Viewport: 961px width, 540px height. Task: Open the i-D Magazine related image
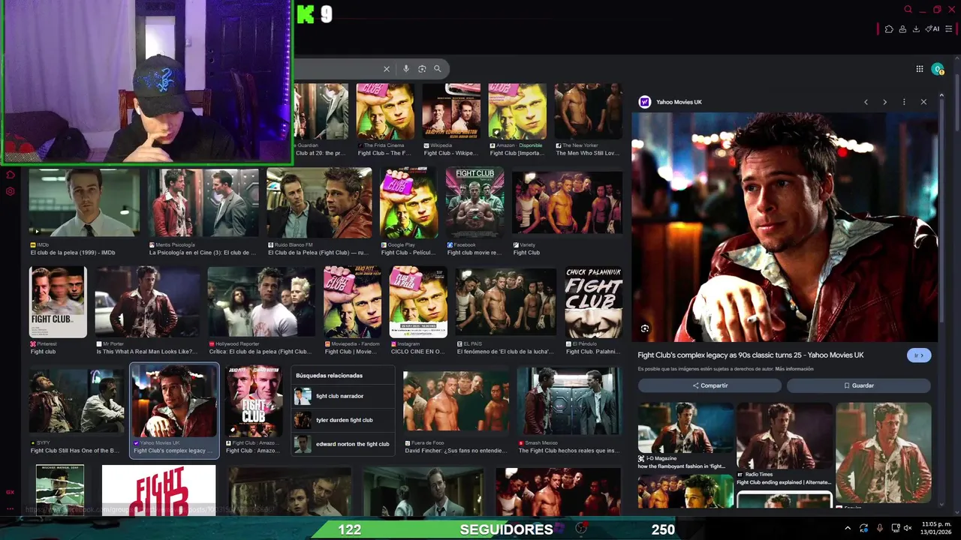coord(685,427)
